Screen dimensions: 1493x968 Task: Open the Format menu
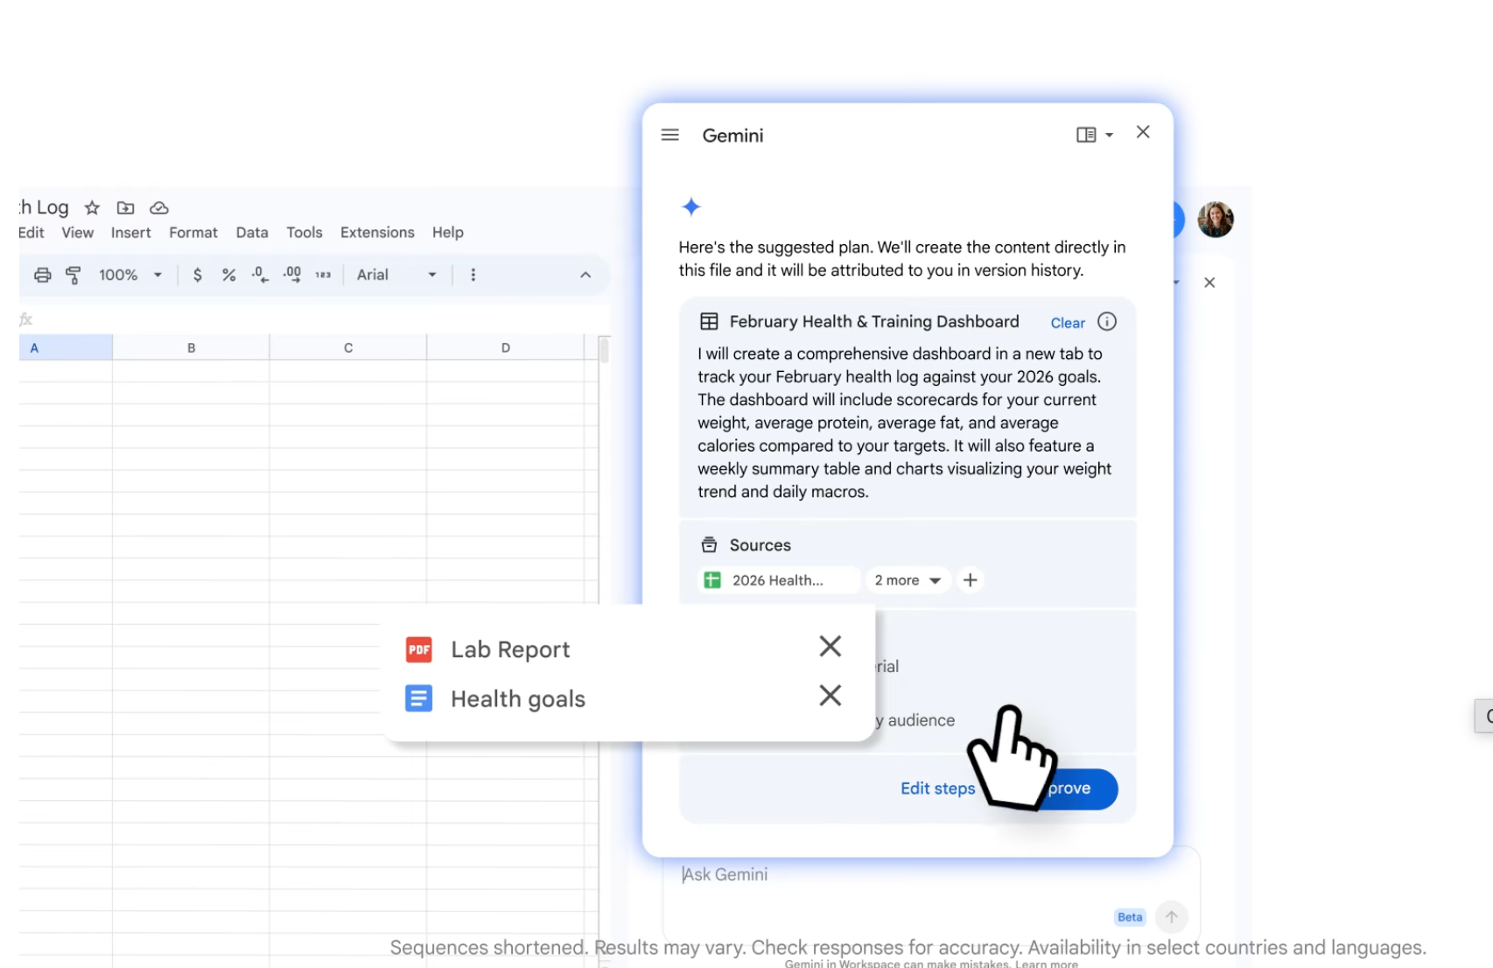193,232
